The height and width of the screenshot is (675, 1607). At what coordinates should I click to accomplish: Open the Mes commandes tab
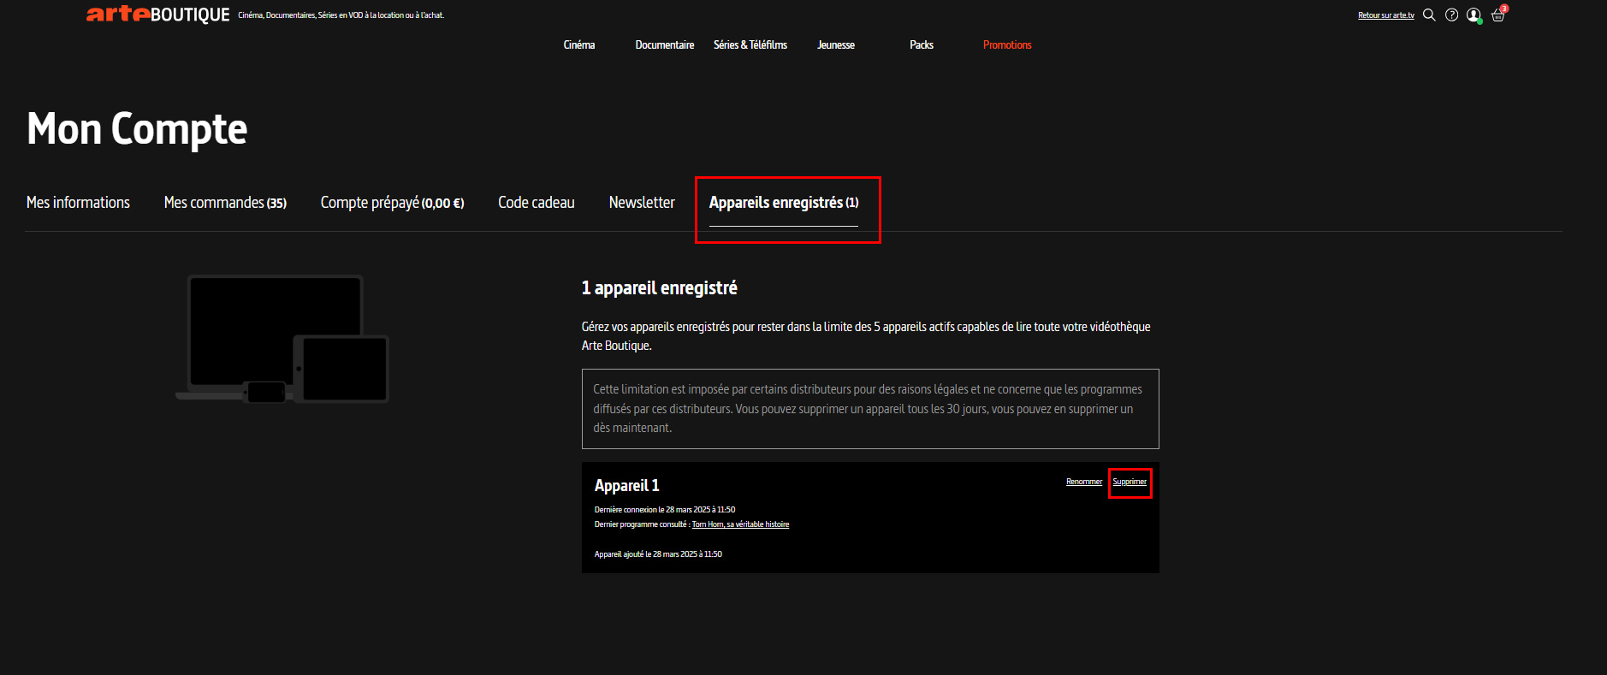coord(225,203)
